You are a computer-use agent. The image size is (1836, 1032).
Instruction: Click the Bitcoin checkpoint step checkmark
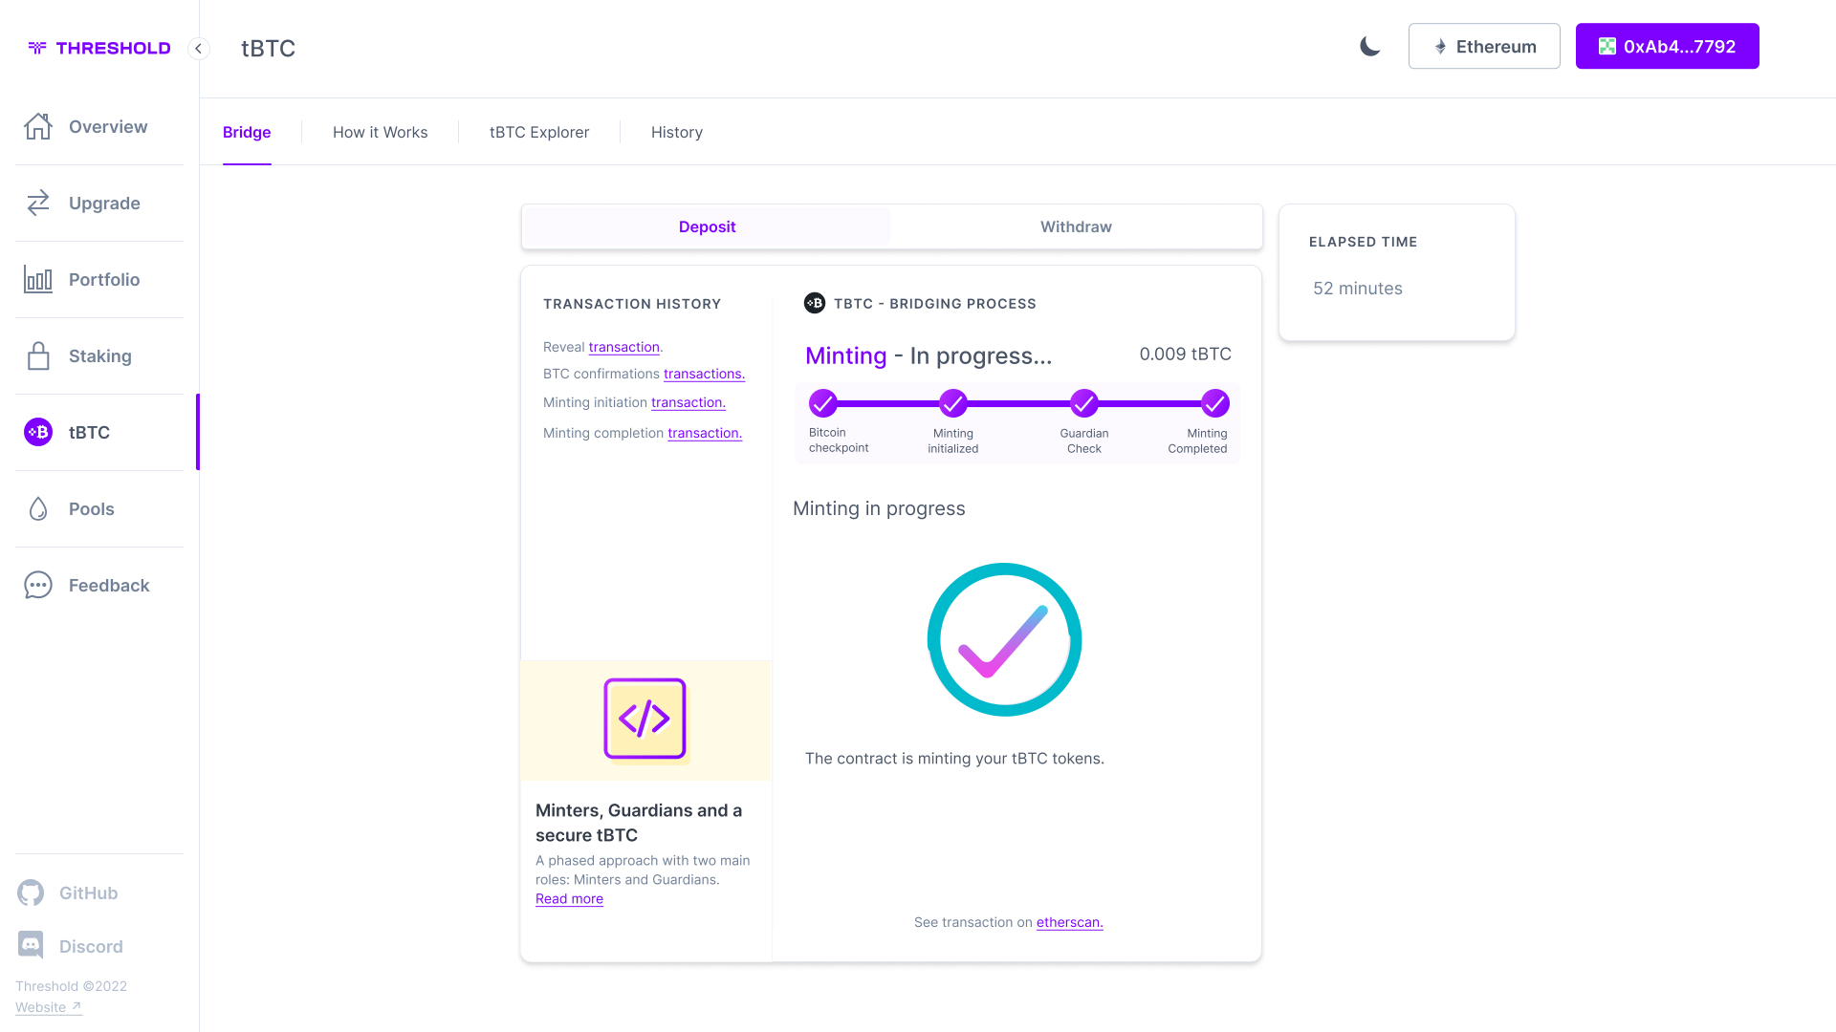822,403
